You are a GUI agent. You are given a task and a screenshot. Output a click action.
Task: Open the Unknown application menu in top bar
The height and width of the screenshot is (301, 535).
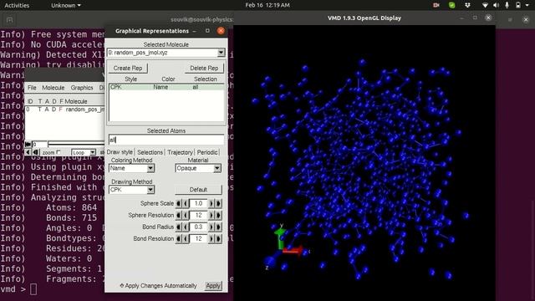point(66,6)
